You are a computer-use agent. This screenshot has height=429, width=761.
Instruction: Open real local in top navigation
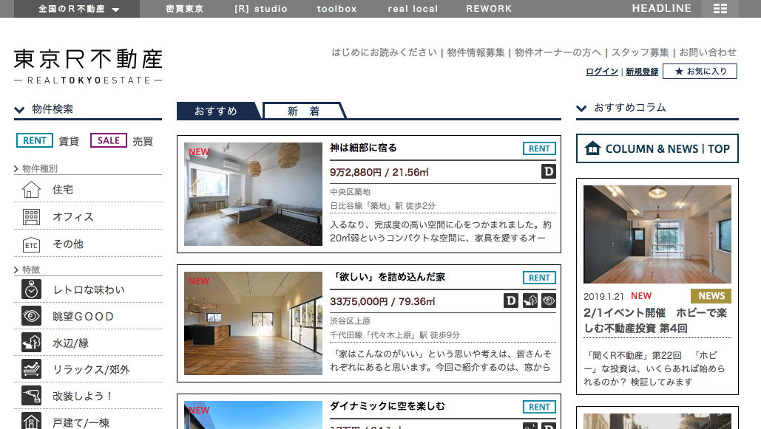[x=413, y=9]
